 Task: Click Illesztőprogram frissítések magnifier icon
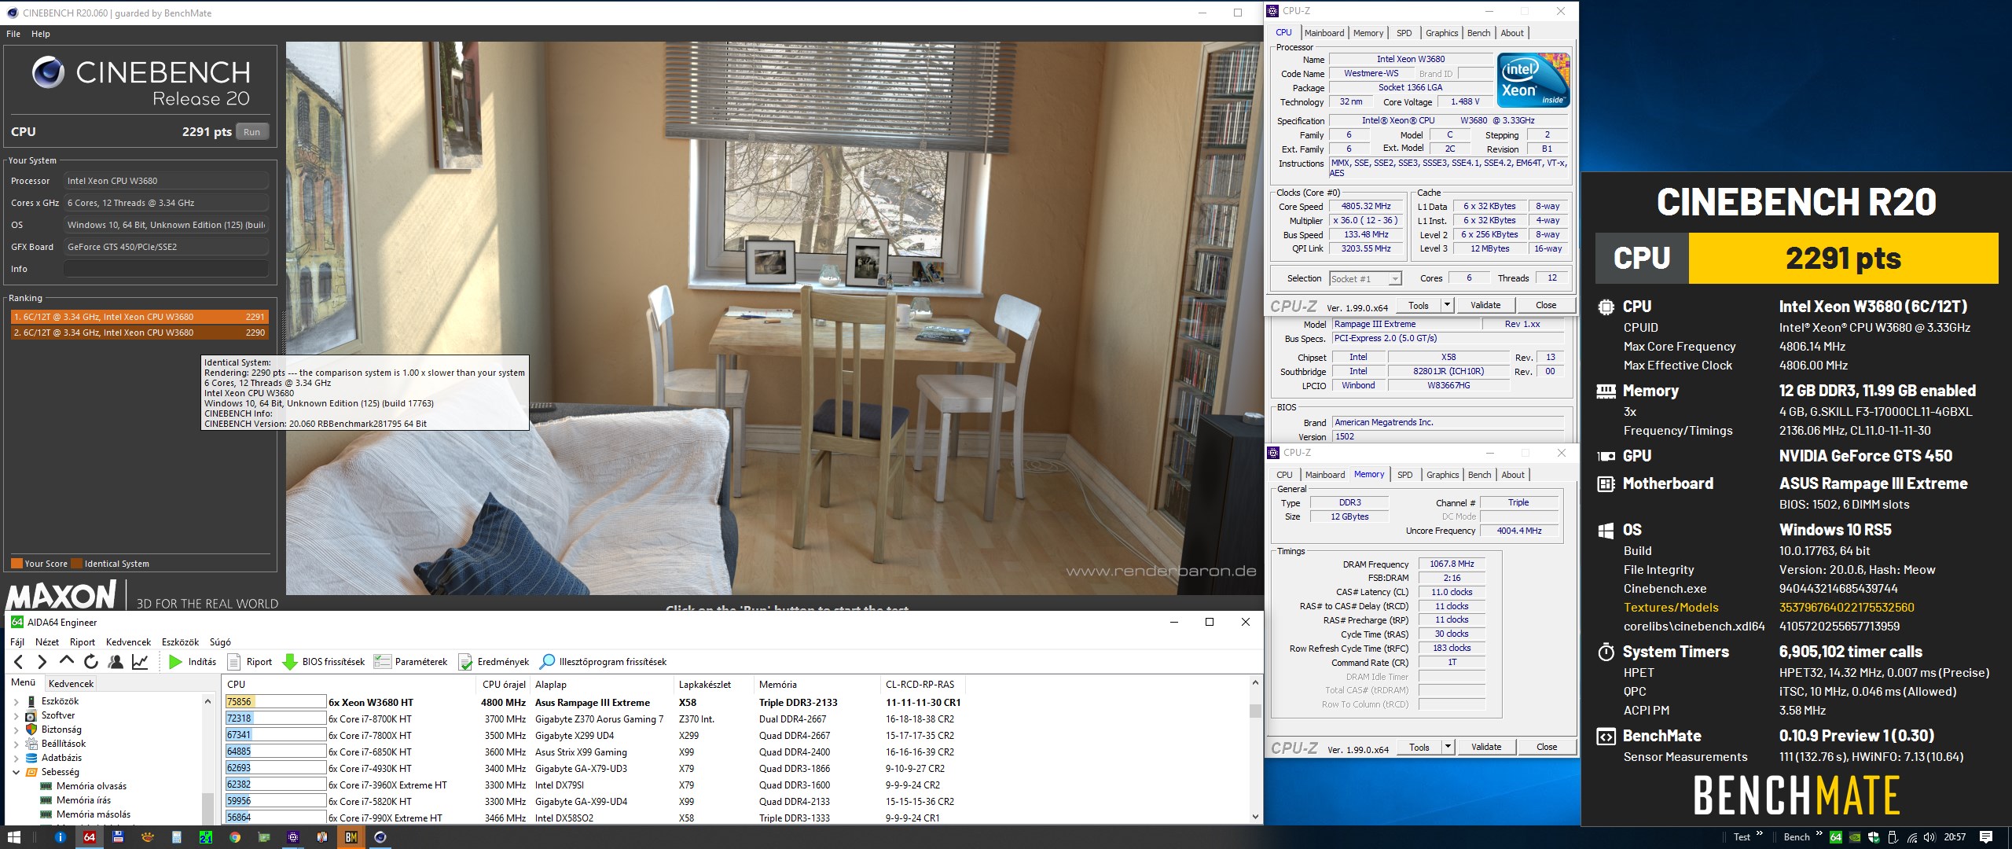547,662
